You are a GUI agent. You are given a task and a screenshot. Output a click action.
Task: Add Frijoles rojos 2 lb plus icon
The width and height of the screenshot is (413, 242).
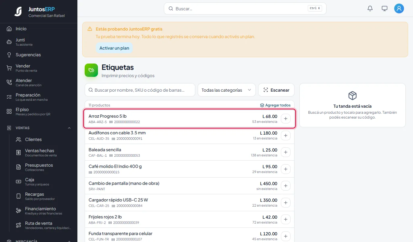coord(286,219)
